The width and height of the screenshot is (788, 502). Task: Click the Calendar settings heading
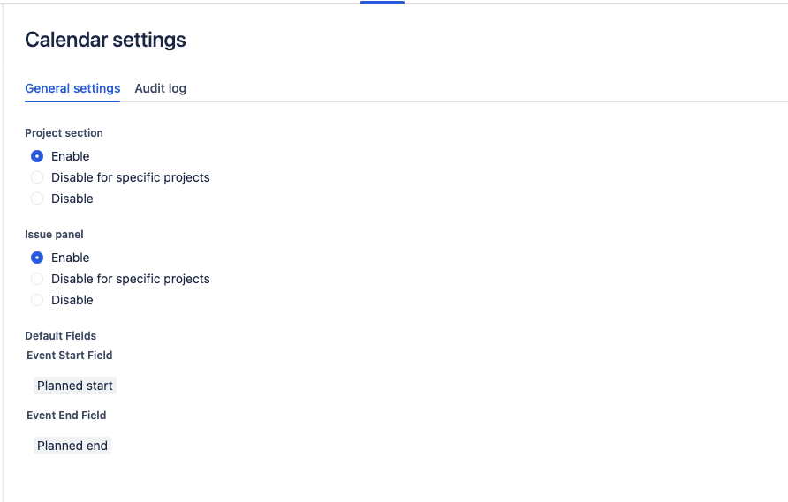[x=105, y=40]
